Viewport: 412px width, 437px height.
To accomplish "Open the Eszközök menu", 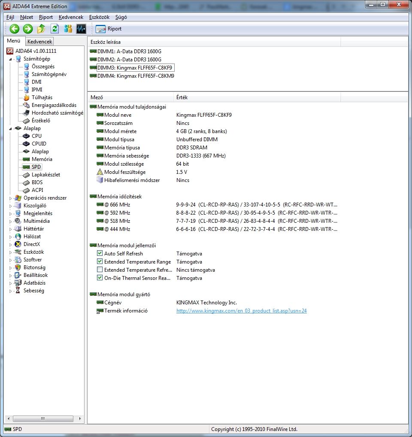I will tap(99, 17).
